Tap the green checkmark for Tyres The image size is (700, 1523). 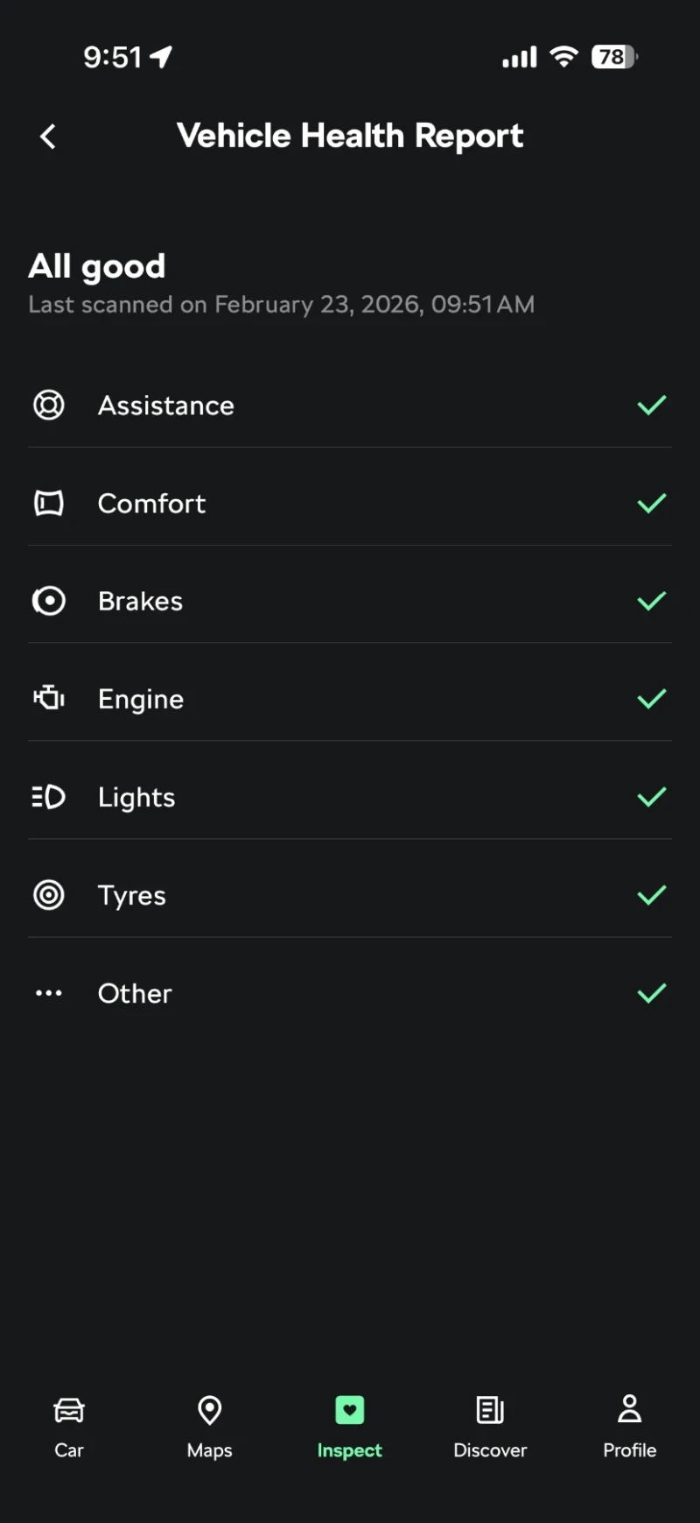[x=652, y=895]
